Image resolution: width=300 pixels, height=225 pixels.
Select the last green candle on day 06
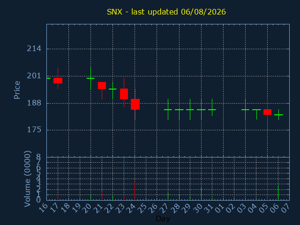(x=278, y=115)
